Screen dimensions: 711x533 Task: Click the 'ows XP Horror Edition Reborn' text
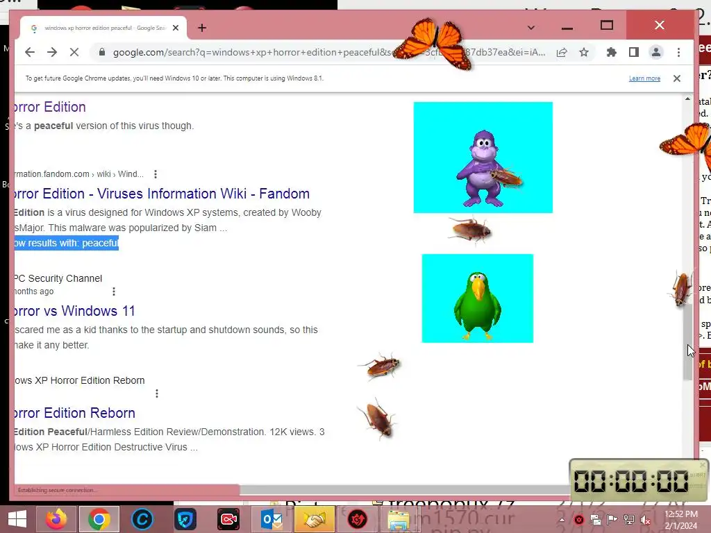(80, 380)
